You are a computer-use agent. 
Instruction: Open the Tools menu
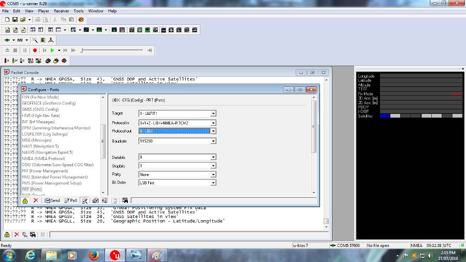pos(79,11)
